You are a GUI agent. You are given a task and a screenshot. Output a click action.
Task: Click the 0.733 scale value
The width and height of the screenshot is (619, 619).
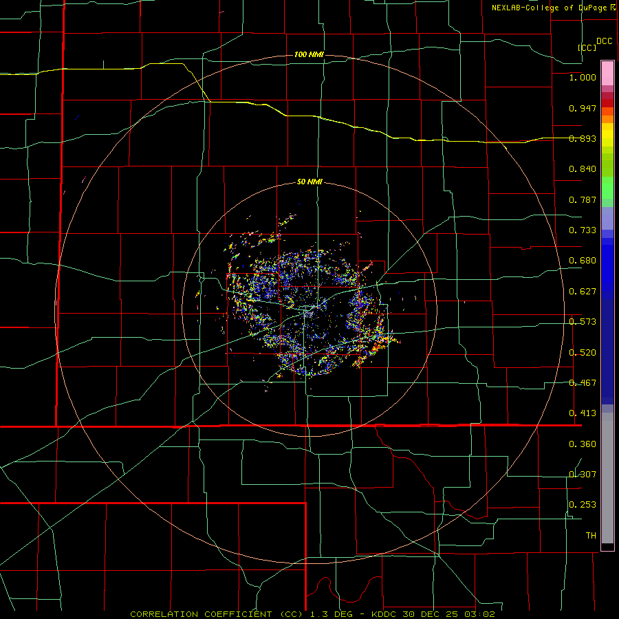point(583,230)
